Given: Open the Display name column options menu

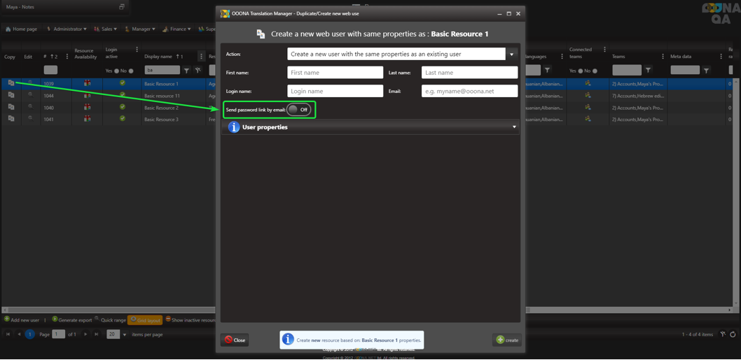Looking at the screenshot, I should coord(201,57).
